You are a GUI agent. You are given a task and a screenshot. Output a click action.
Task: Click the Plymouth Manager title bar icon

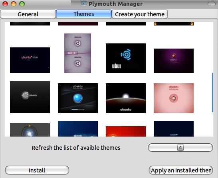pyautogui.click(x=84, y=4)
